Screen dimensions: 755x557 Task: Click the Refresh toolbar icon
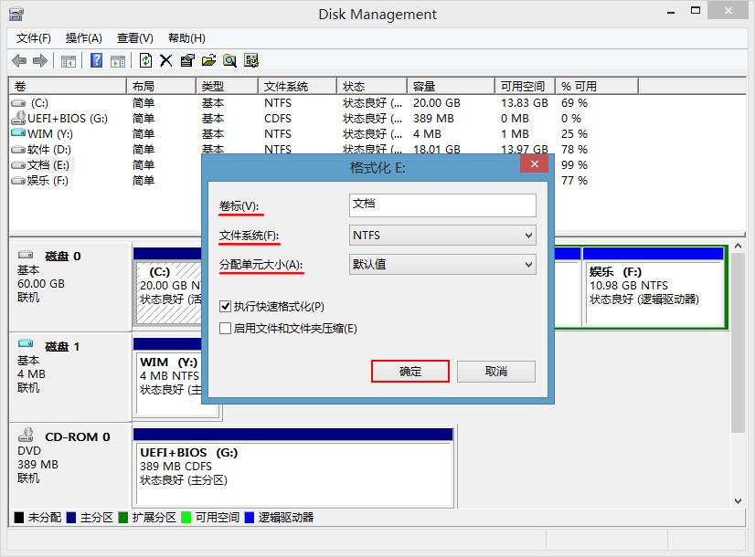(146, 60)
